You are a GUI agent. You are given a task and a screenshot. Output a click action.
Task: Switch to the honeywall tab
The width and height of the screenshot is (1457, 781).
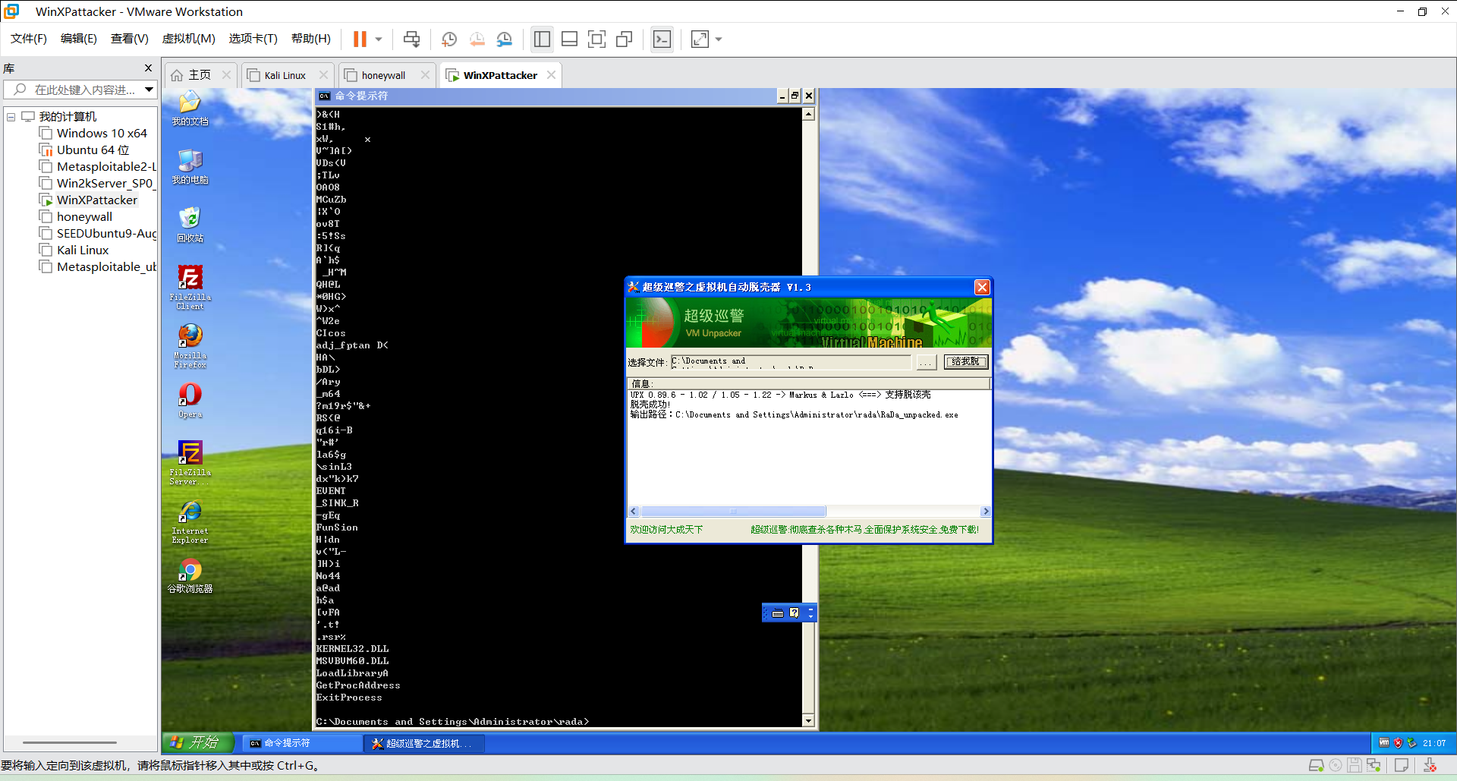[383, 75]
